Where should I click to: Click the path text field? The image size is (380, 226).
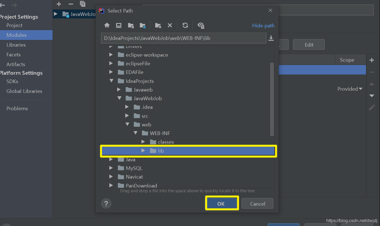pyautogui.click(x=183, y=38)
